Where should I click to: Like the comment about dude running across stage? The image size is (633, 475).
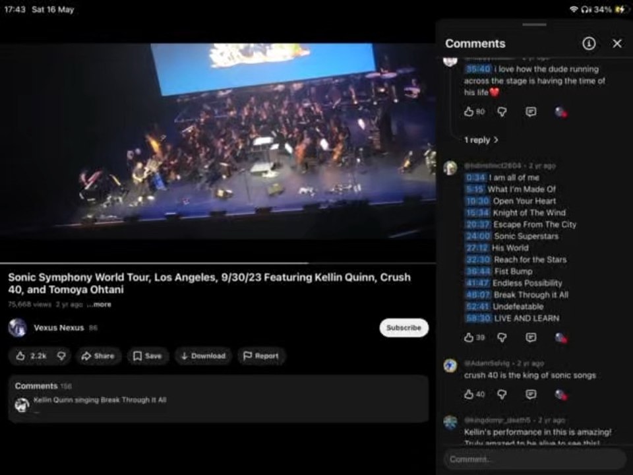(x=468, y=112)
